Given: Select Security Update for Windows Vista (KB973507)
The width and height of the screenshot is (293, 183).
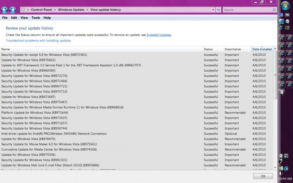Looking at the screenshot, I should (137, 118).
